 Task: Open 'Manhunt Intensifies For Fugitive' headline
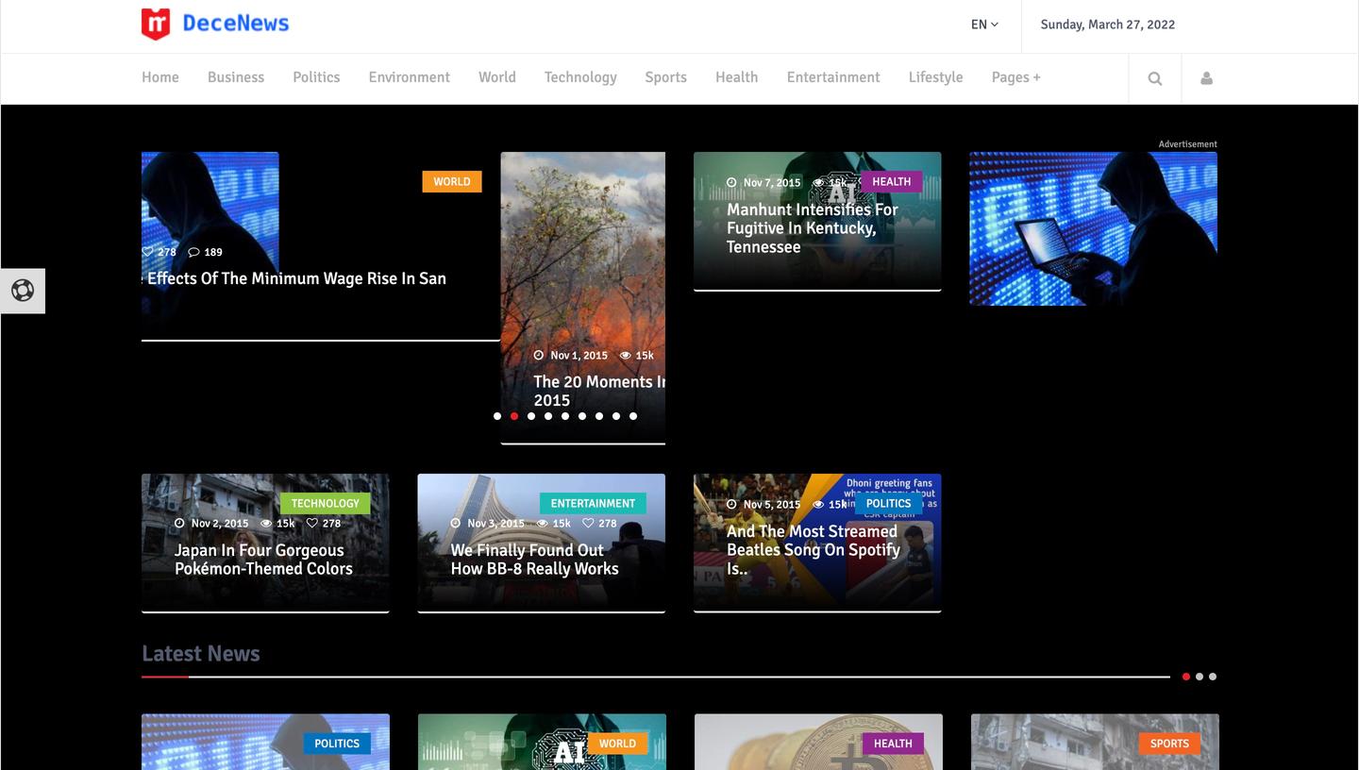click(813, 228)
